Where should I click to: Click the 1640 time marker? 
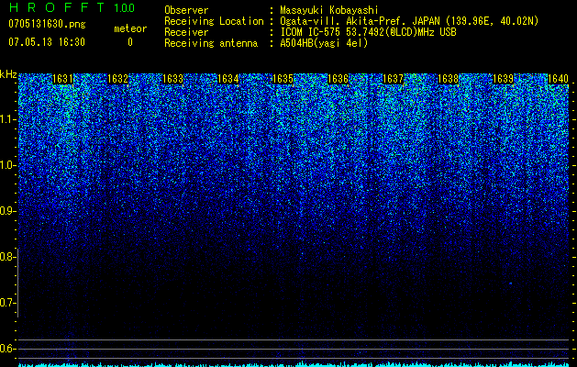[x=559, y=79]
